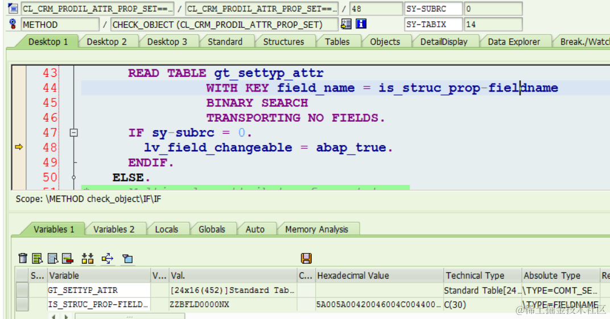Click the hexadecimal value 5A005A0042...

pos(379,304)
